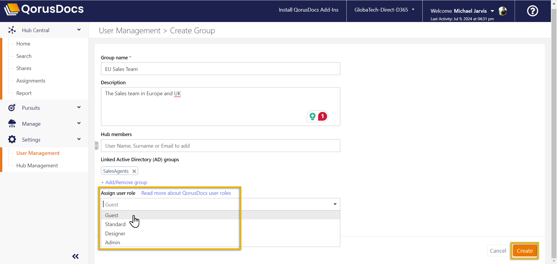Click the Cancel button
The image size is (557, 264).
tap(498, 251)
